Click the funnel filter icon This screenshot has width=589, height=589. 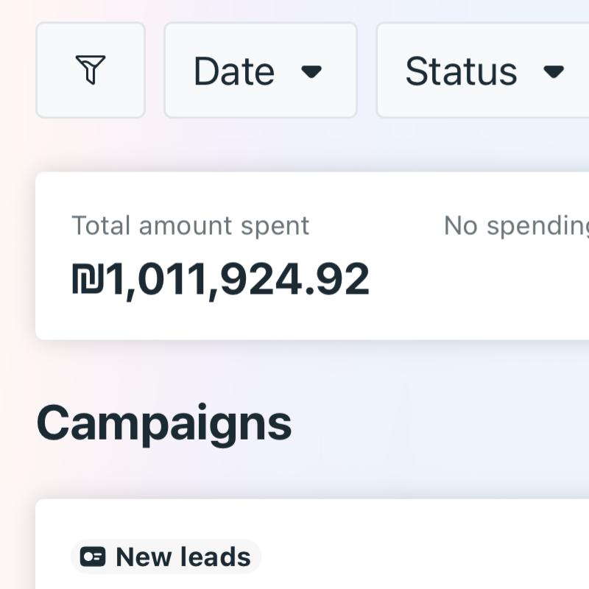91,70
